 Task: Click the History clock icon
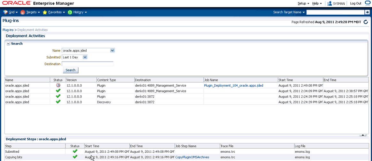pos(70,12)
